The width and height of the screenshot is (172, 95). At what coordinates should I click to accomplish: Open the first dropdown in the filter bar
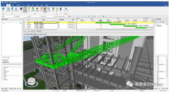pyautogui.click(x=8, y=16)
